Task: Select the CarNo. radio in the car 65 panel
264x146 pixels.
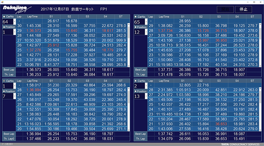Action: pyautogui.click(x=136, y=17)
